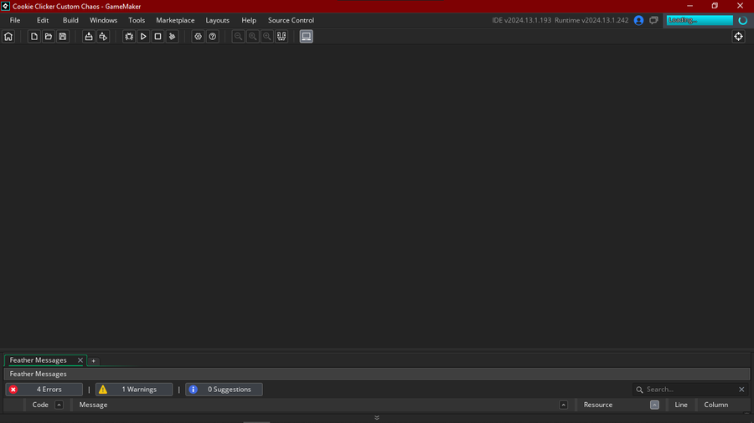Click the IDE version text

click(522, 20)
